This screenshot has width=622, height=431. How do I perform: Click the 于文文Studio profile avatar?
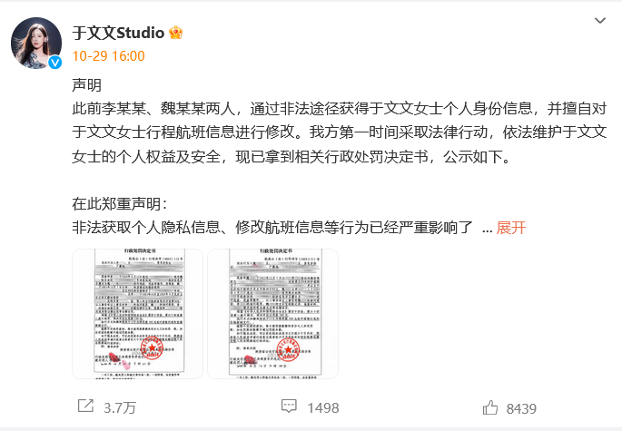coord(36,43)
